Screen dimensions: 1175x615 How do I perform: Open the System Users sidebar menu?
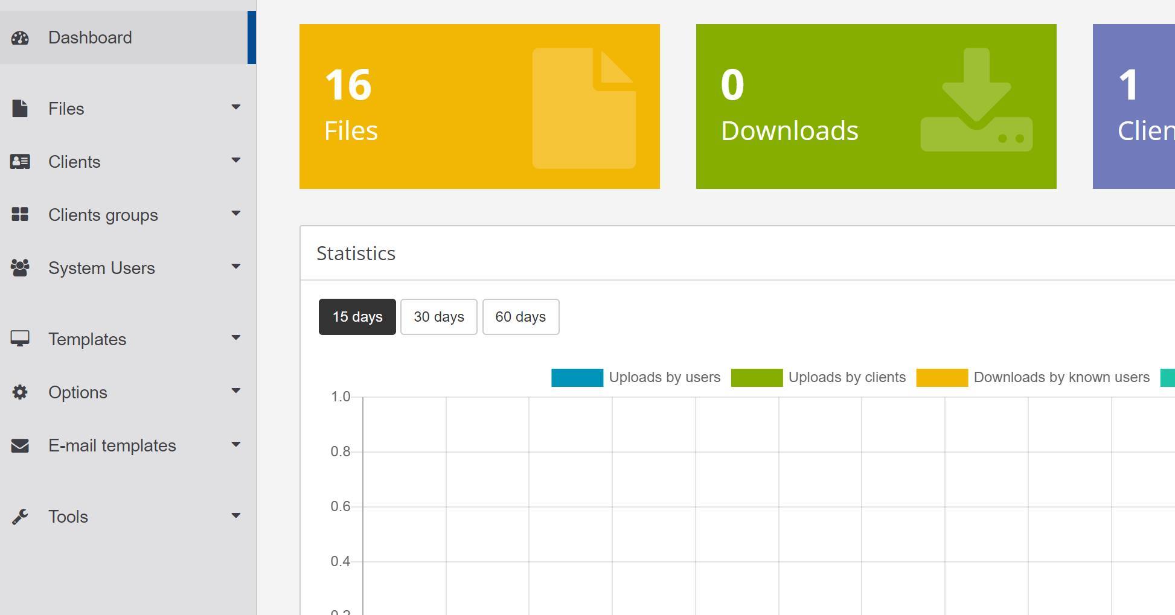(x=128, y=268)
